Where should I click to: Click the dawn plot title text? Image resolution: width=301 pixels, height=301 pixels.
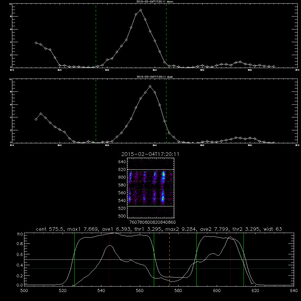pos(155,2)
